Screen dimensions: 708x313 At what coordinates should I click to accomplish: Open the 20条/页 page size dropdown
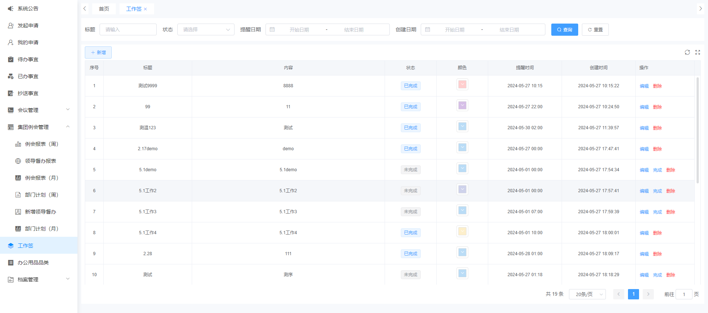(587, 294)
